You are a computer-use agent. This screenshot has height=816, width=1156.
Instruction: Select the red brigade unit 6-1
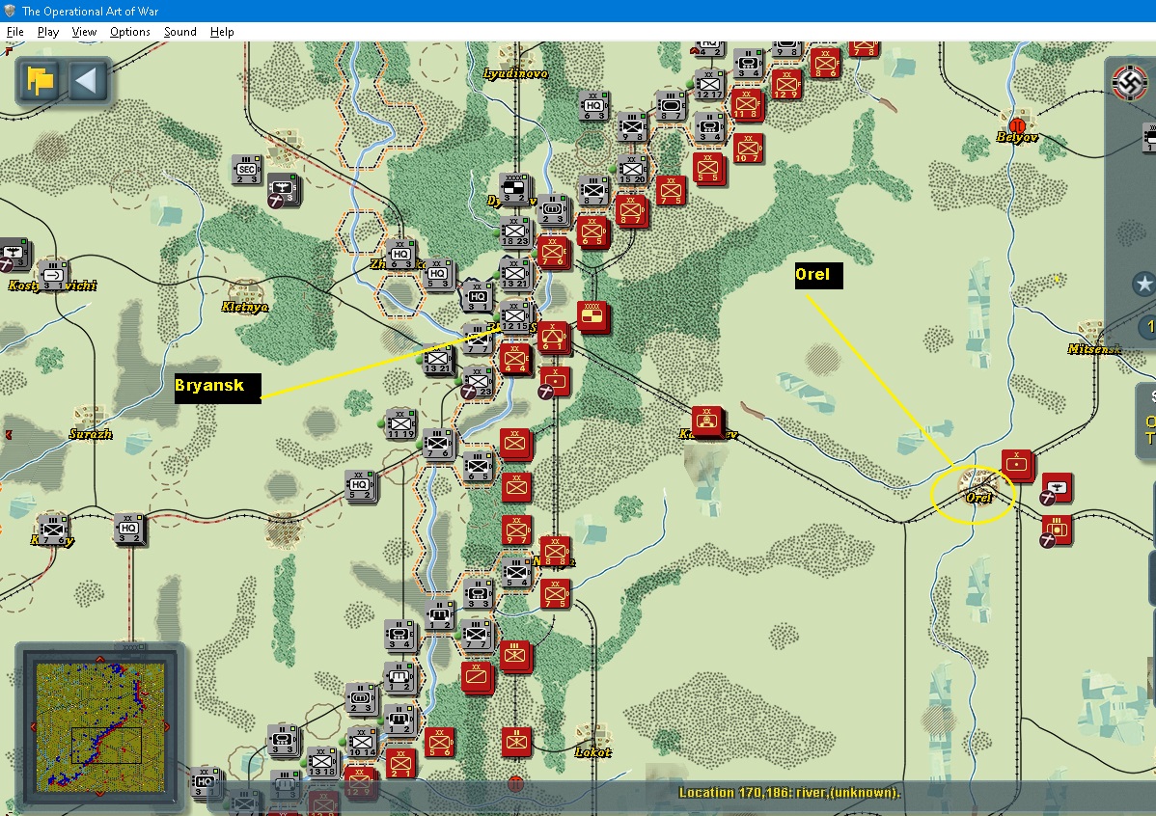click(553, 338)
